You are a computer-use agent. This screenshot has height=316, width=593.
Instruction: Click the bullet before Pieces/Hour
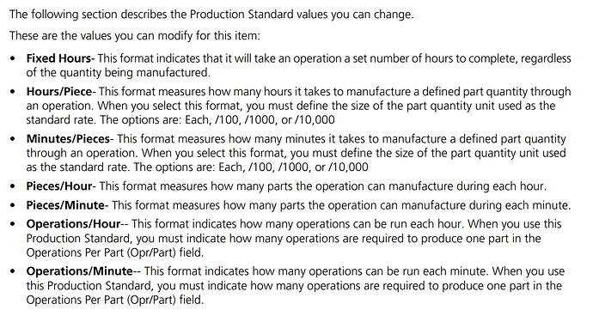13,186
